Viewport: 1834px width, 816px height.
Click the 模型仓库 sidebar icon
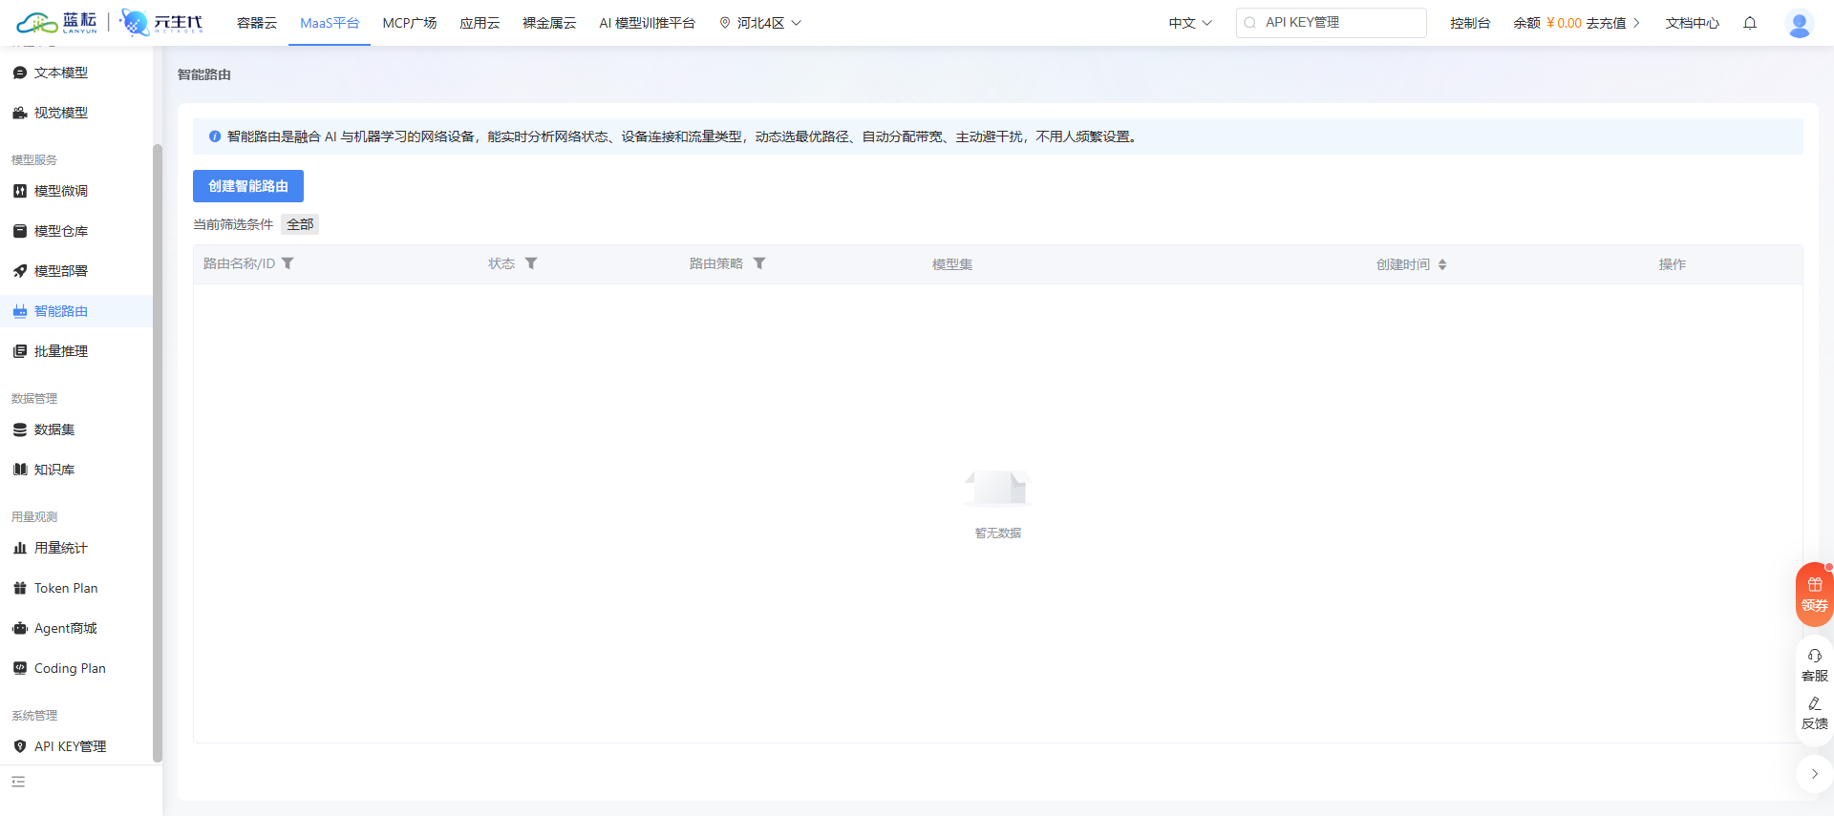pyautogui.click(x=20, y=231)
